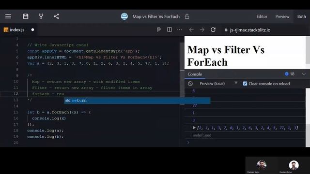Click line 5 with getElementById('app')
Viewport: 310px width, 174px height.
[x=83, y=51]
